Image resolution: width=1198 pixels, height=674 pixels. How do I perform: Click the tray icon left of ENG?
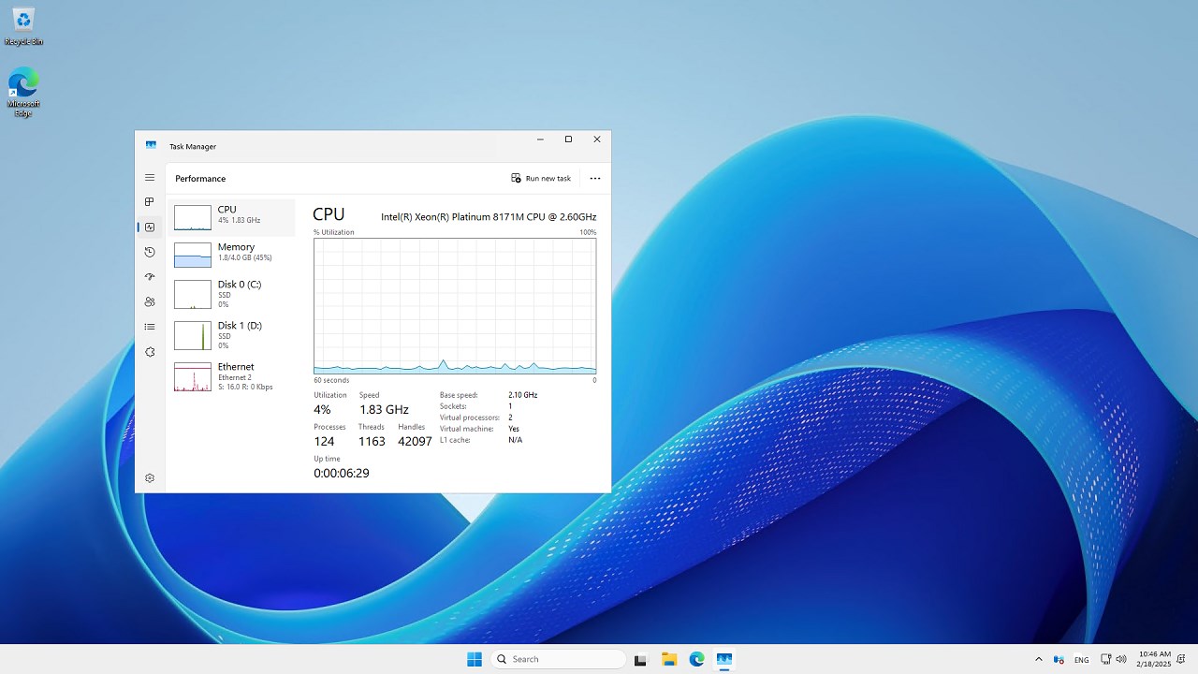pos(1059,659)
